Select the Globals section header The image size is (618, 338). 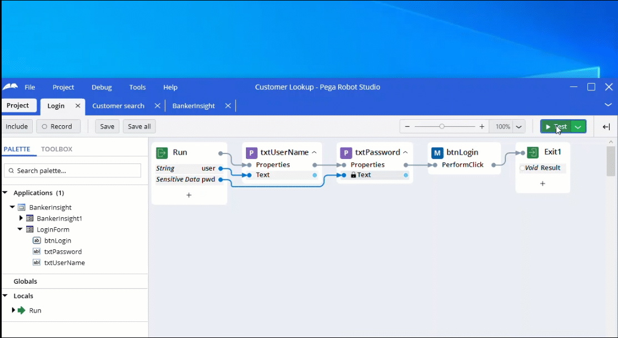25,281
